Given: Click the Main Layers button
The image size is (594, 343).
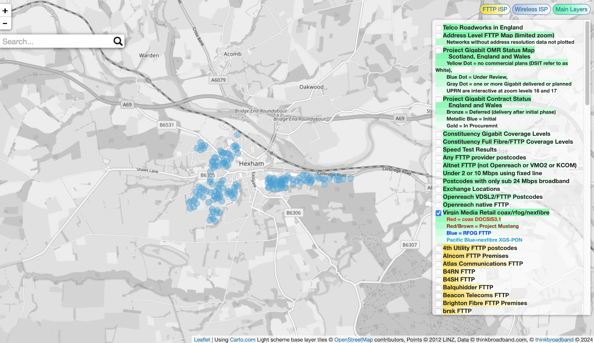Looking at the screenshot, I should tap(571, 9).
